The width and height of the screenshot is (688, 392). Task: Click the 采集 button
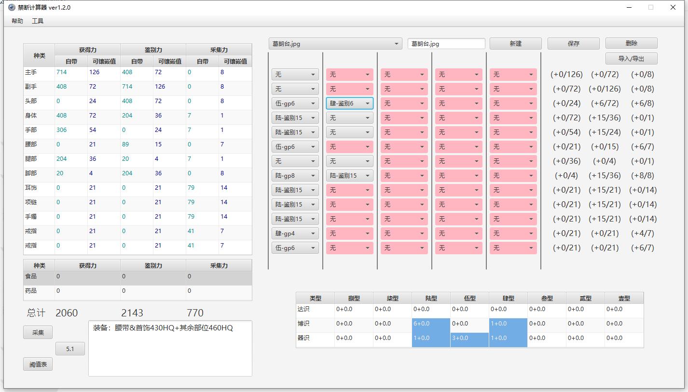point(38,332)
